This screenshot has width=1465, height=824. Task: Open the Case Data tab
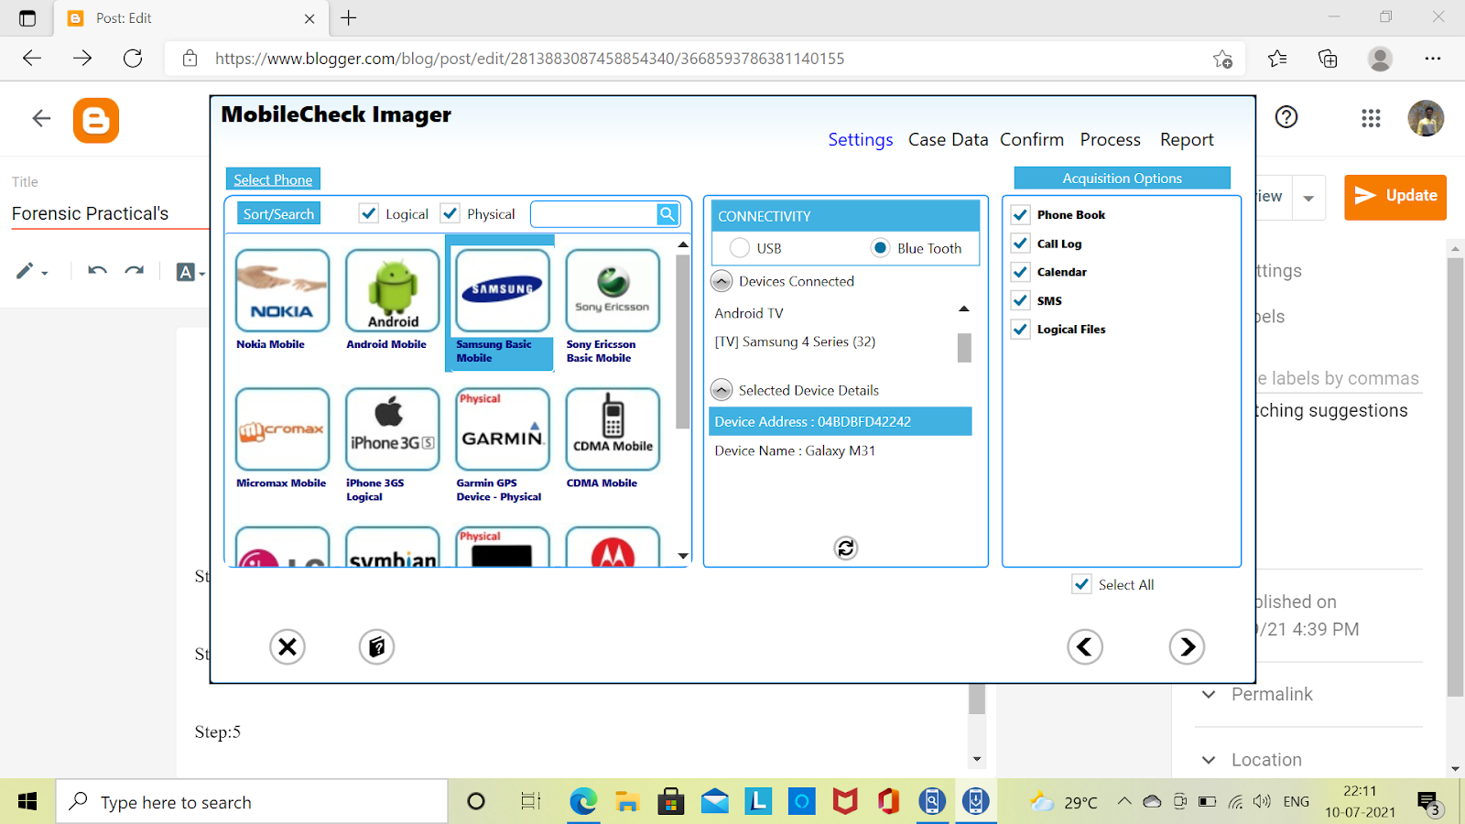coord(949,140)
